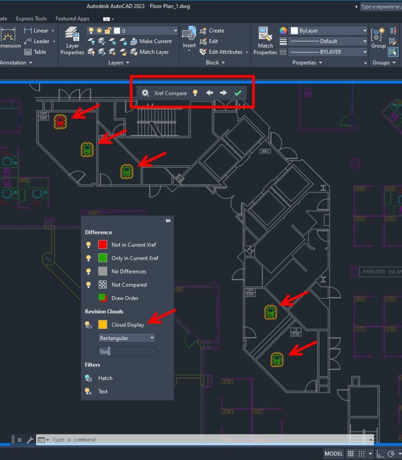
Task: Toggle Text filter
Action: coord(89,391)
